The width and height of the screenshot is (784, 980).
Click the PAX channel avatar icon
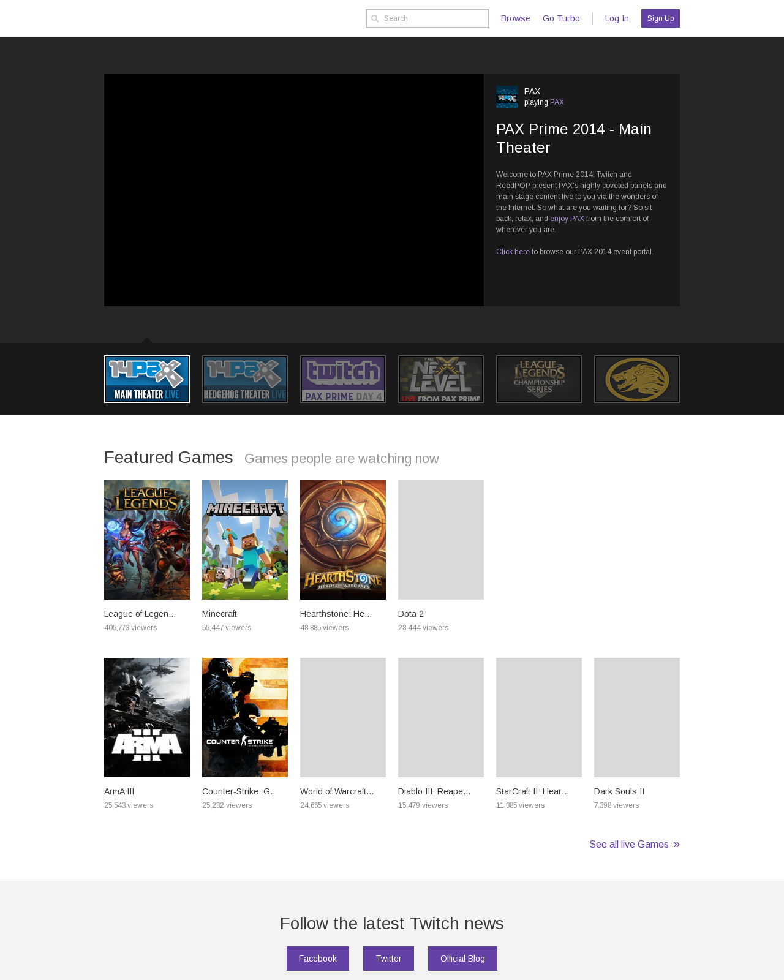[507, 97]
